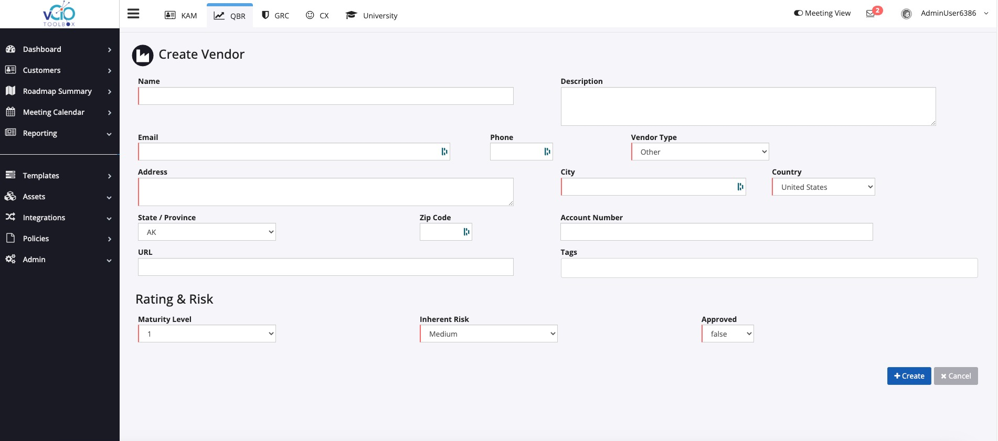This screenshot has width=998, height=441.
Task: Click the autofill icon in Email field
Action: (x=444, y=152)
